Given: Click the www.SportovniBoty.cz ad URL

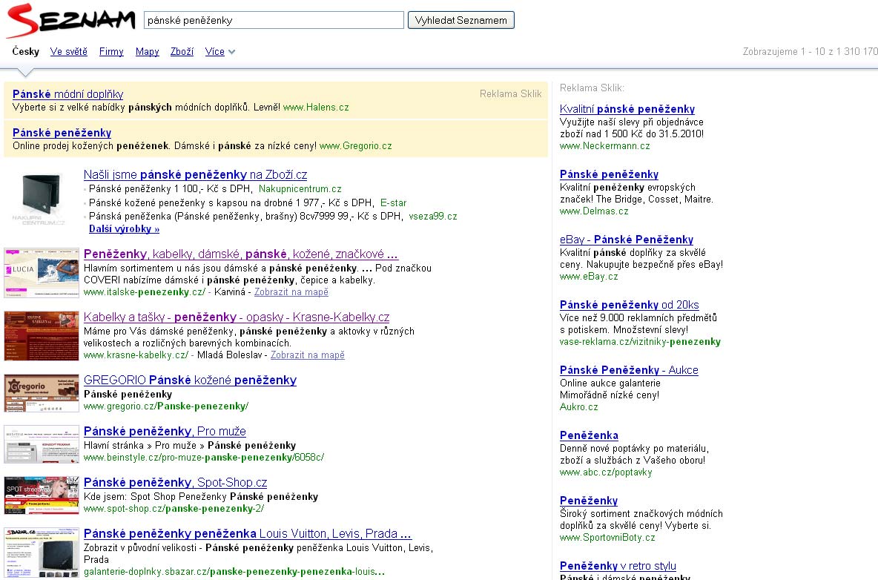Looking at the screenshot, I should point(607,538).
